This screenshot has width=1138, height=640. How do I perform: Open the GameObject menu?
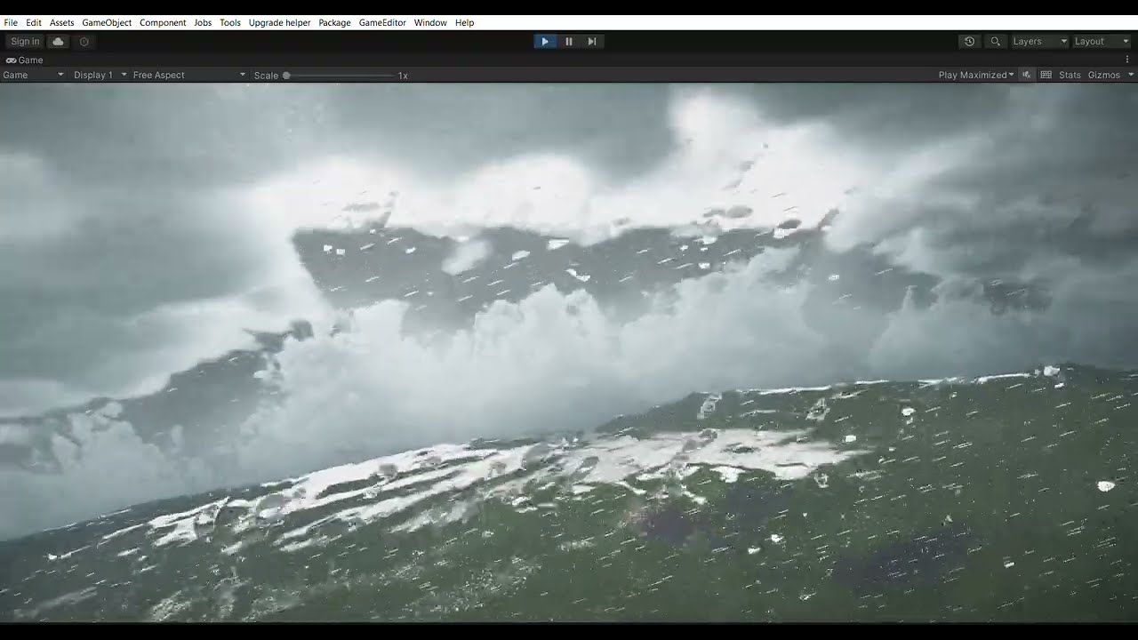(107, 22)
